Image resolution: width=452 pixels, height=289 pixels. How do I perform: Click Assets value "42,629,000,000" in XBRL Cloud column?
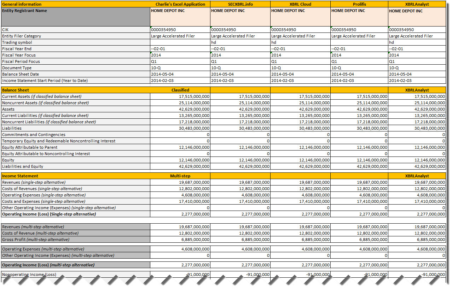(x=301, y=109)
